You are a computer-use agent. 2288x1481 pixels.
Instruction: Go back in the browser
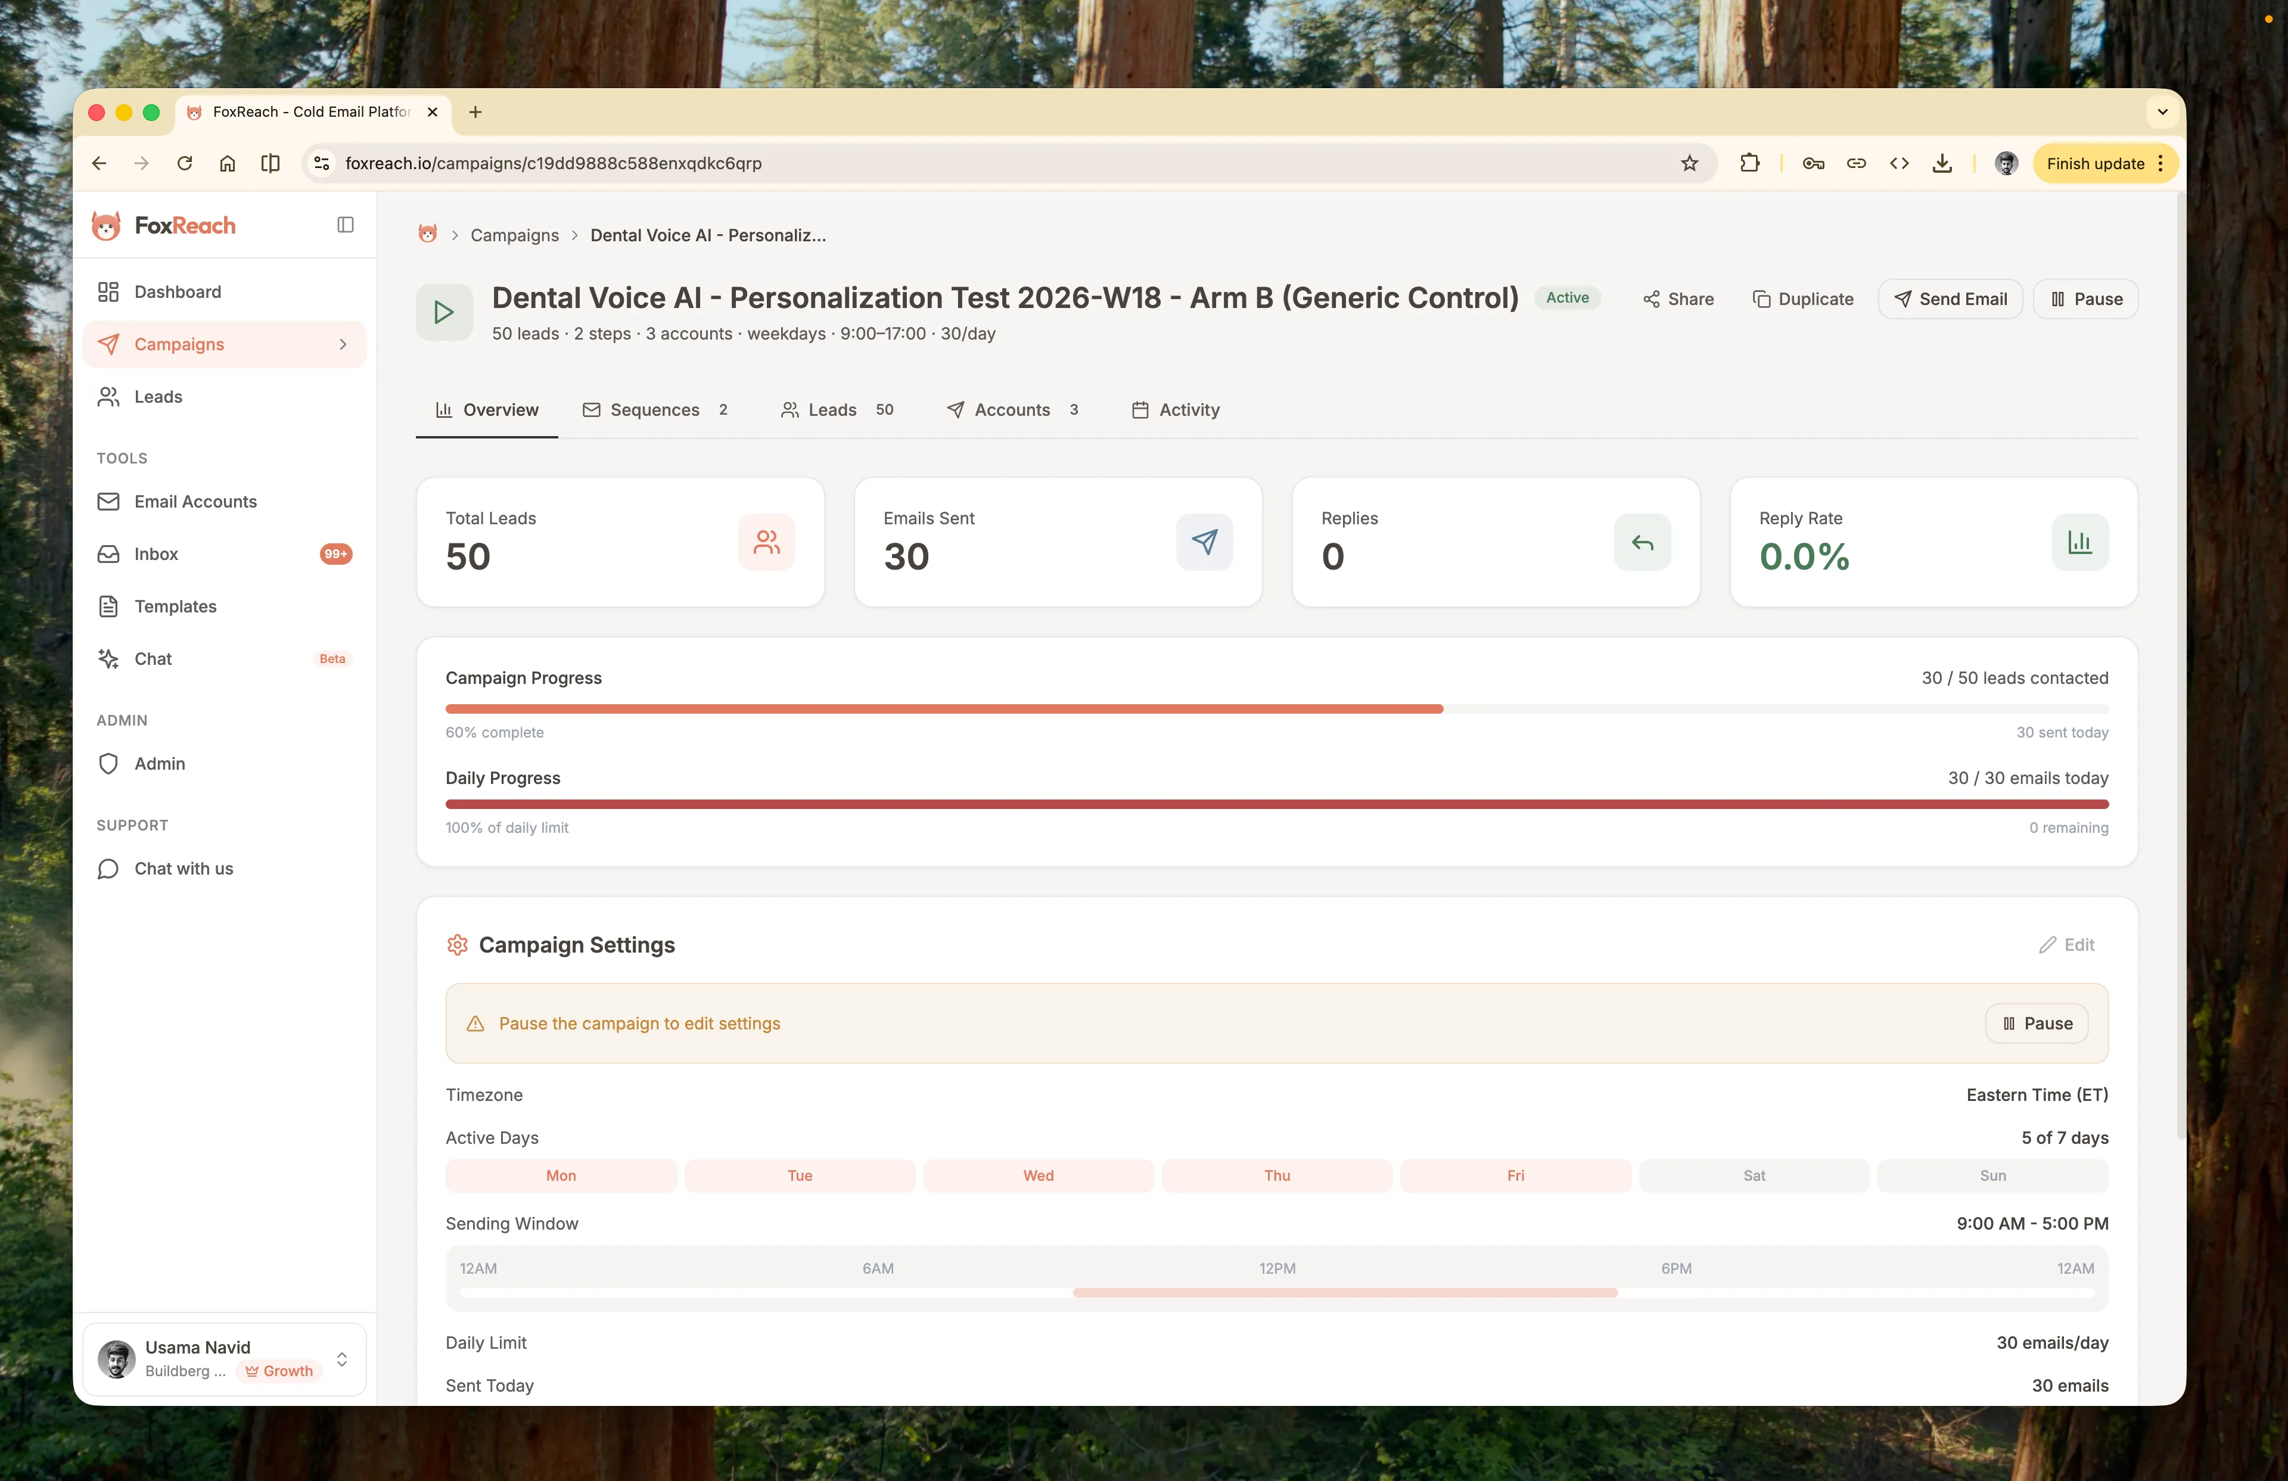point(99,163)
